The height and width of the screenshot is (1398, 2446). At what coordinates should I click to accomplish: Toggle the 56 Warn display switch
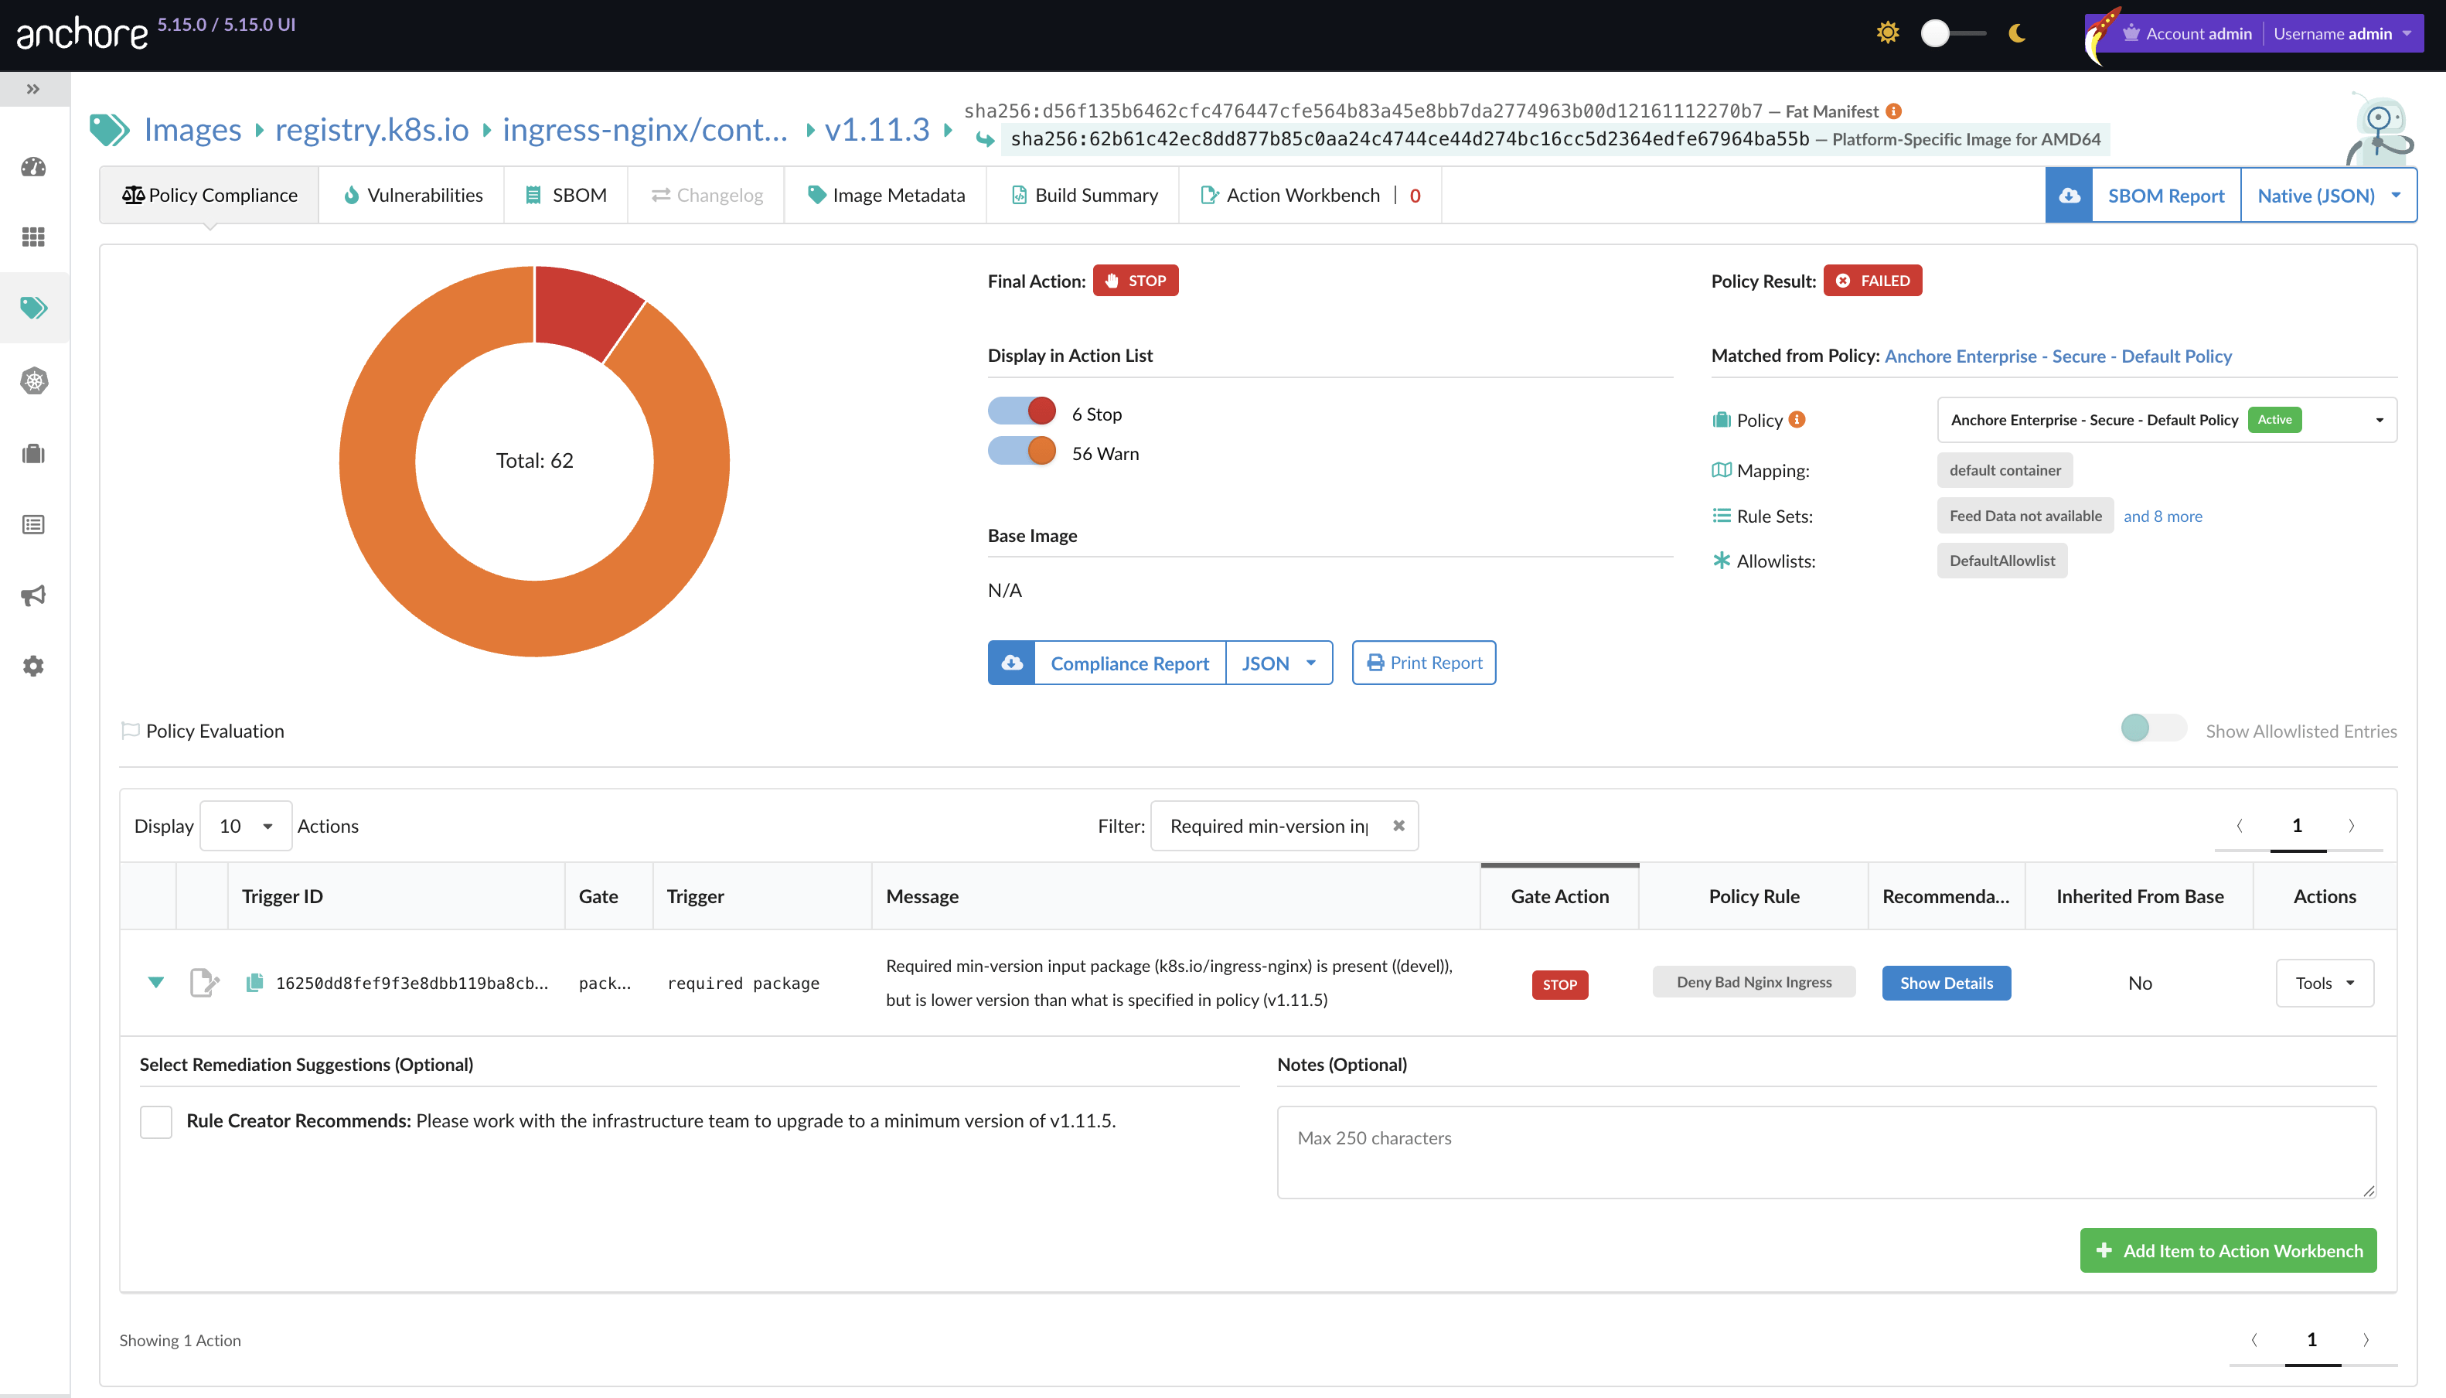(1021, 450)
